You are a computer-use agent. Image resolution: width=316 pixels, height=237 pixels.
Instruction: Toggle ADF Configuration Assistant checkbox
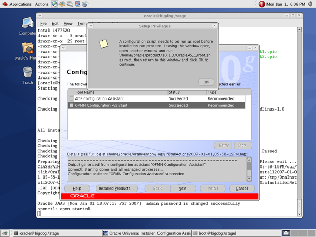click(x=71, y=98)
